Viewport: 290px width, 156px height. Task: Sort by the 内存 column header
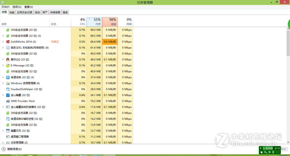click(94, 22)
